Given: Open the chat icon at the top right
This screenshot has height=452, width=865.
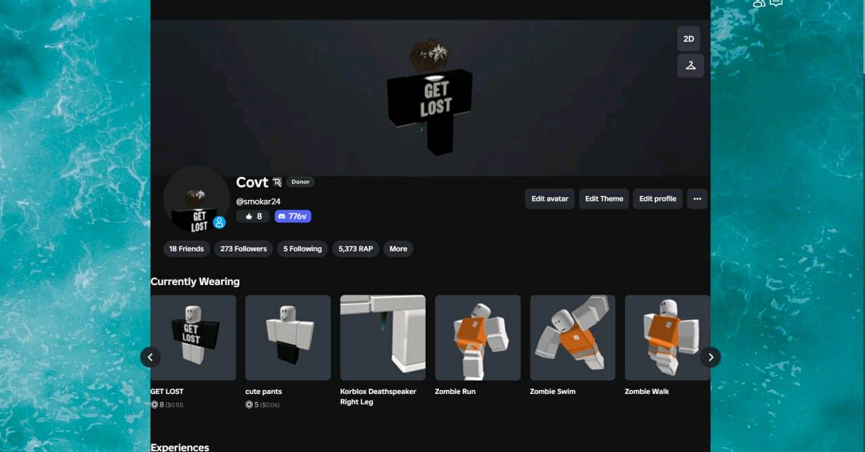Looking at the screenshot, I should pyautogui.click(x=776, y=3).
